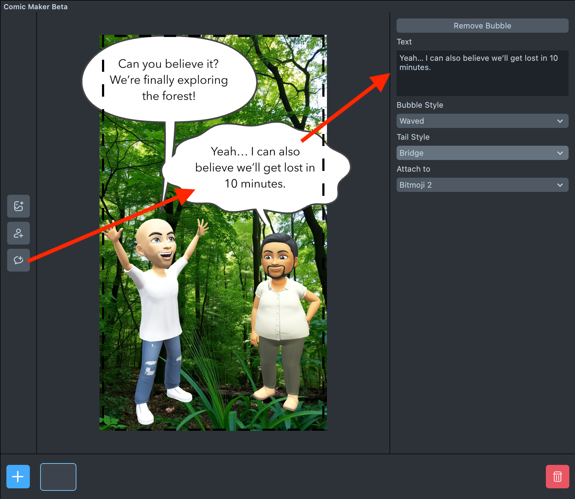Click the Text label above the input
Image resolution: width=575 pixels, height=499 pixels.
pos(404,42)
